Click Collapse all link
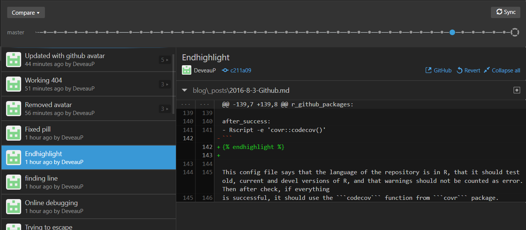The image size is (526, 230). tap(502, 70)
